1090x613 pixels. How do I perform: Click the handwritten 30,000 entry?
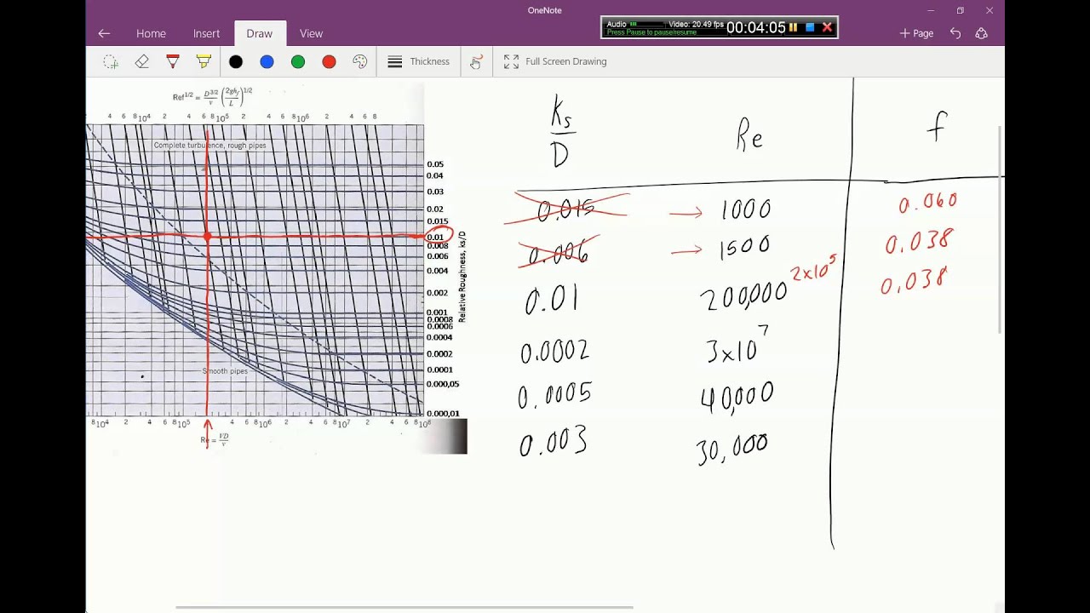click(732, 449)
